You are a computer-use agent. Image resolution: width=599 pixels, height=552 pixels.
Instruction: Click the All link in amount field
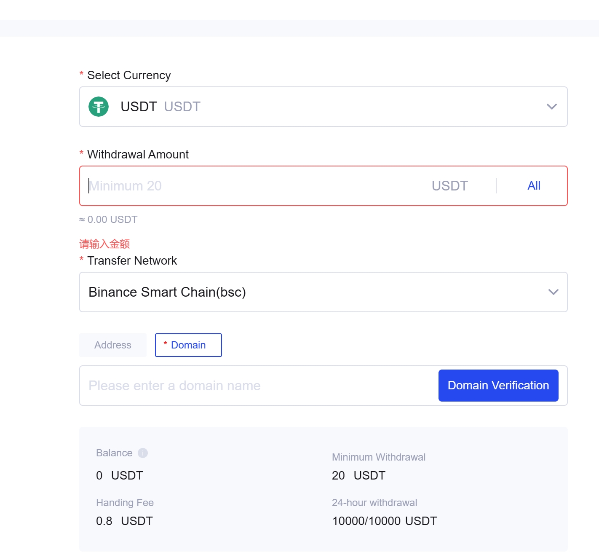534,186
